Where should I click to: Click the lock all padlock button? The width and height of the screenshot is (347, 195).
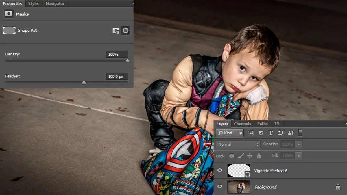(x=259, y=156)
